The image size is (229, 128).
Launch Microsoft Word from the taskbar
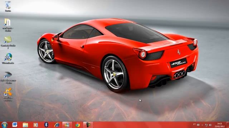(x=15, y=125)
